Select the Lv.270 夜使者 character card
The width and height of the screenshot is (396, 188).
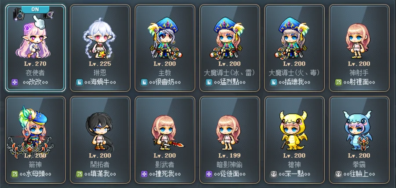click(x=35, y=48)
